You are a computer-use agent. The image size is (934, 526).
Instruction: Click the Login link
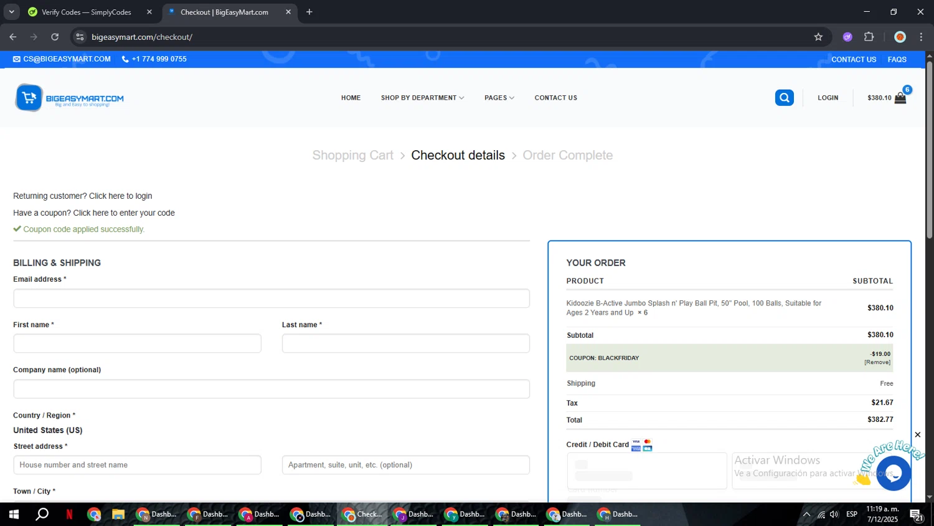828,98
